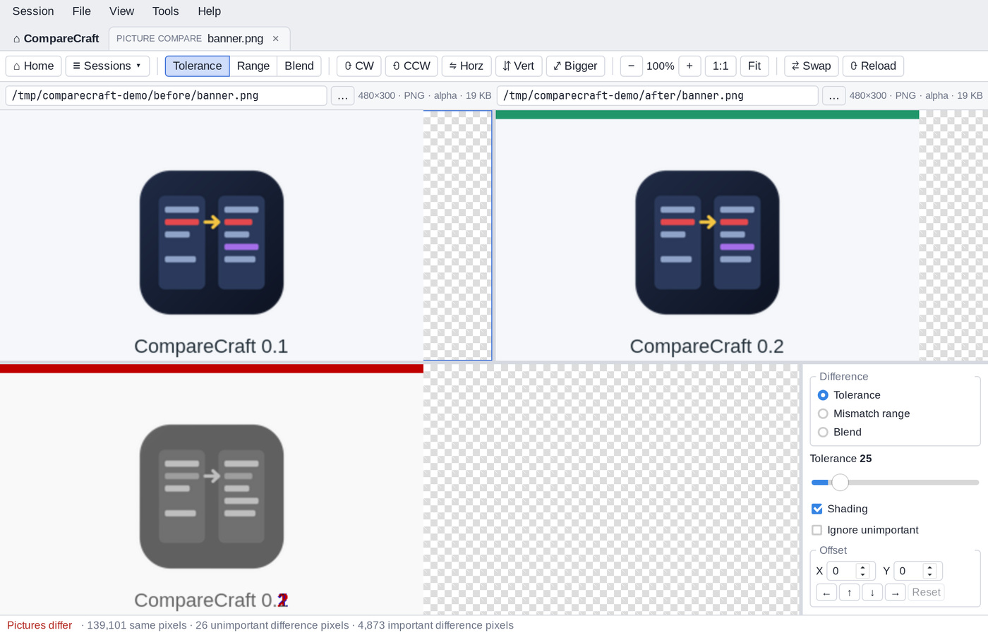Screen dimensions: 988x635
Task: Fit the image to the view
Action: click(754, 66)
